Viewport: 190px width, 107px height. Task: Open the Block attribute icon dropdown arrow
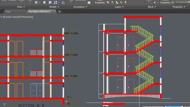coord(158,2)
